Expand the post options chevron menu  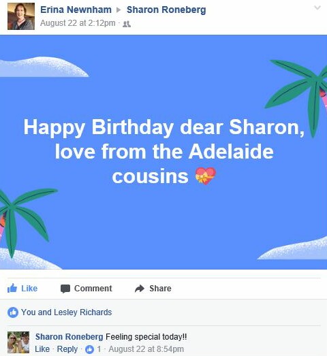tap(317, 8)
